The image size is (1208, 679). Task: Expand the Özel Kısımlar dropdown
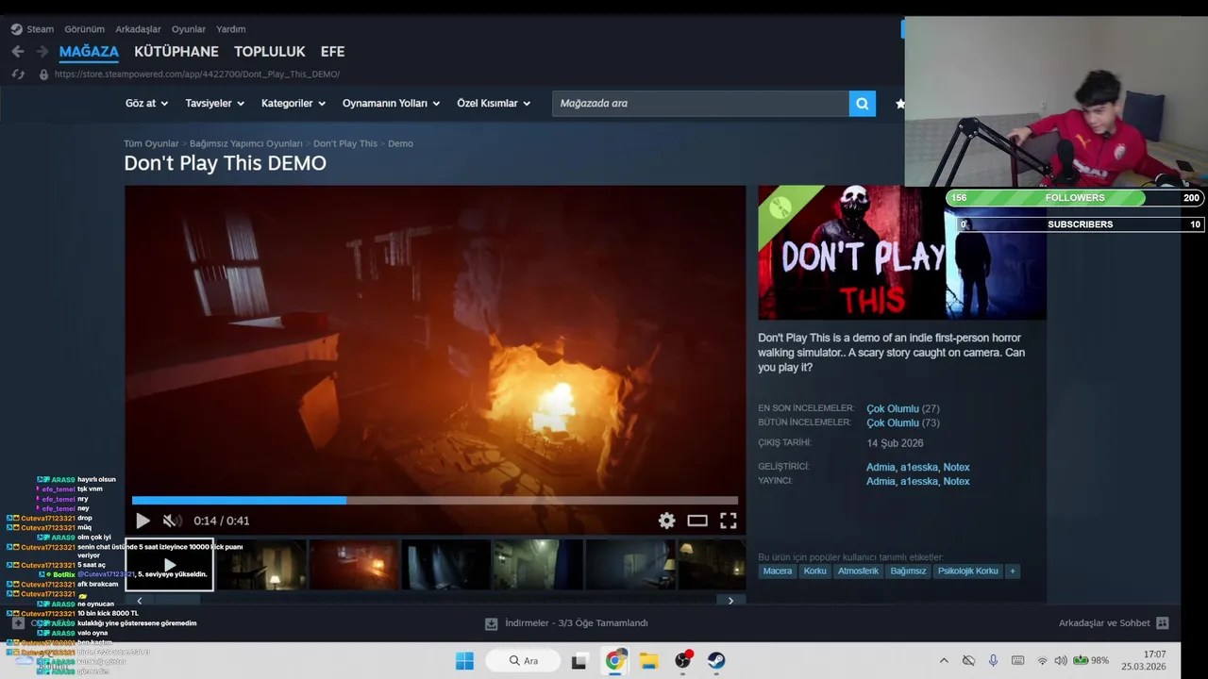pyautogui.click(x=494, y=104)
